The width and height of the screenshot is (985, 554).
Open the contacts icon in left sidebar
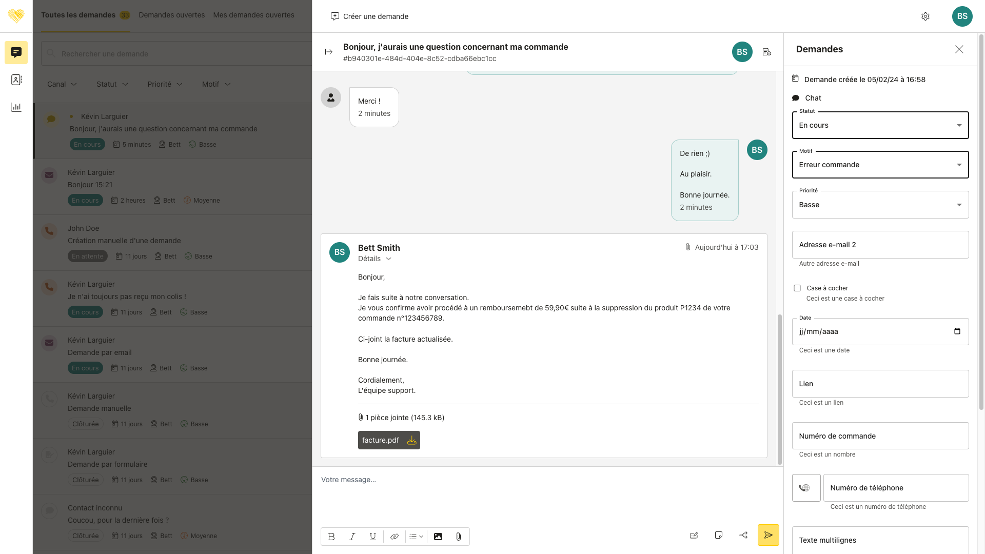[x=16, y=80]
